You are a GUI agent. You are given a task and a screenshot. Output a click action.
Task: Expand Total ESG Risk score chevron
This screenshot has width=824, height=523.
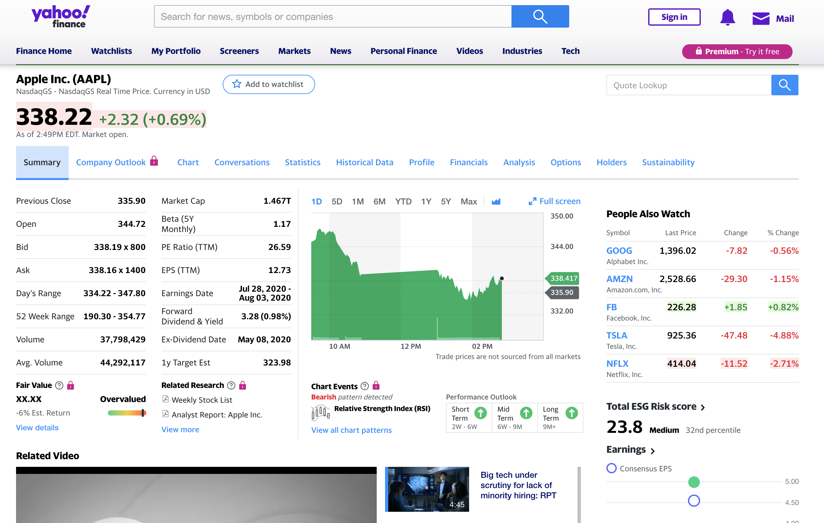coord(703,407)
